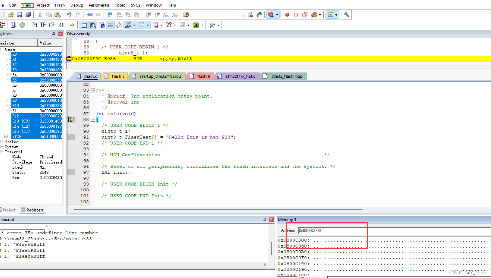This screenshot has height=278, width=491.
Task: Open the toolbox dropdown arrow
Action: coord(218,25)
